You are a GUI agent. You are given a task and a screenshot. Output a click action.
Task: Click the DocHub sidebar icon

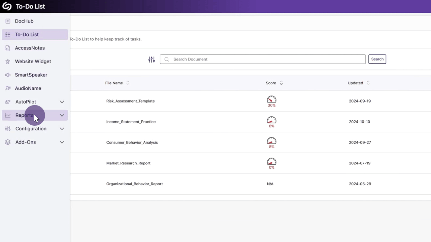pyautogui.click(x=8, y=21)
